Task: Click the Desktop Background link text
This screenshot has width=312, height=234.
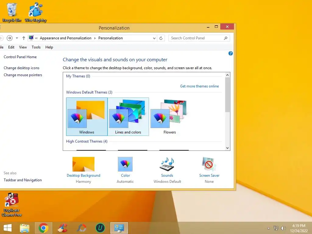Action: coord(83,175)
